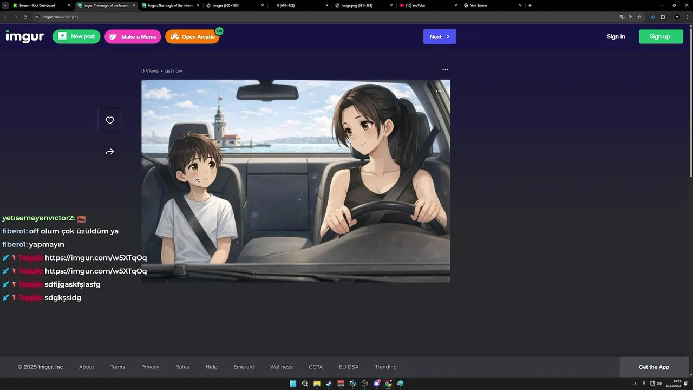Open the Emerald footer link
The image size is (693, 390).
pos(244,367)
